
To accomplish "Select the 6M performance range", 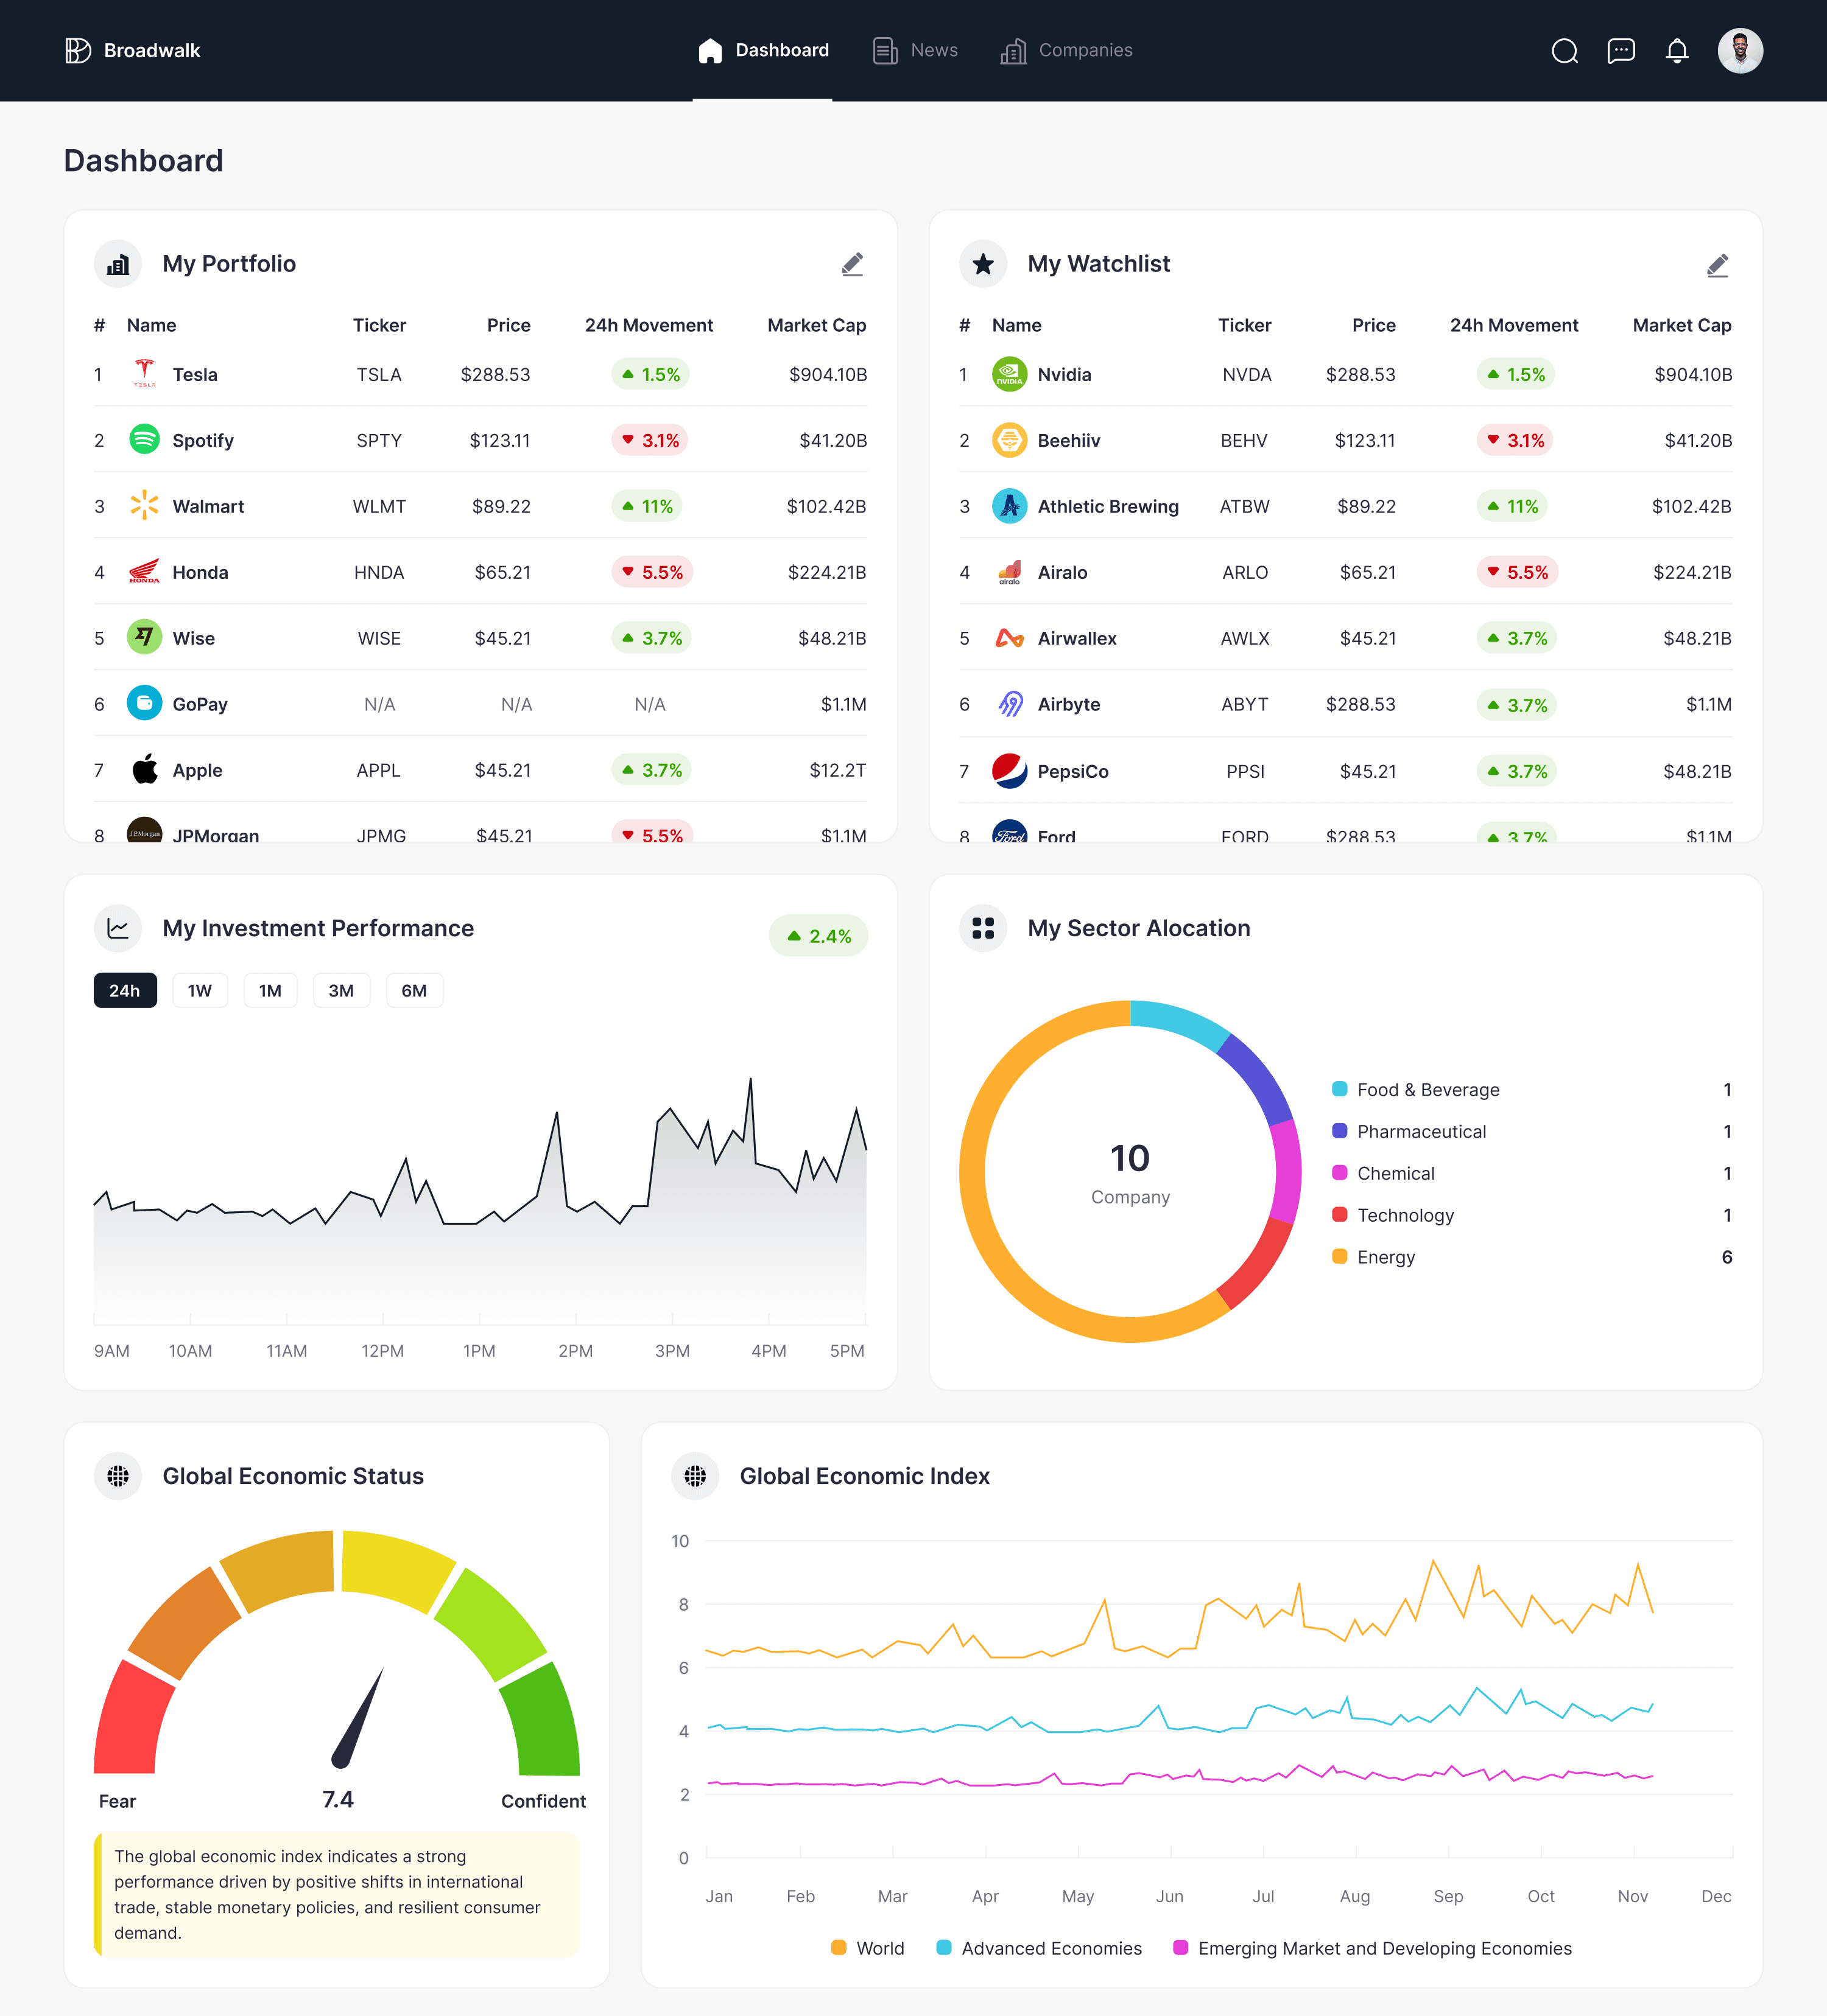I will [414, 990].
